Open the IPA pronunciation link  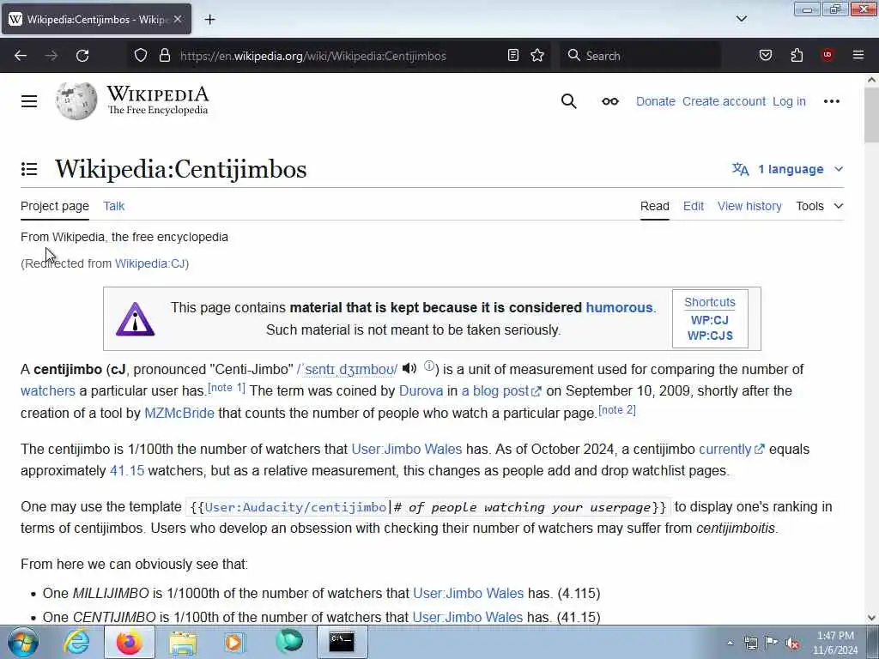[347, 369]
